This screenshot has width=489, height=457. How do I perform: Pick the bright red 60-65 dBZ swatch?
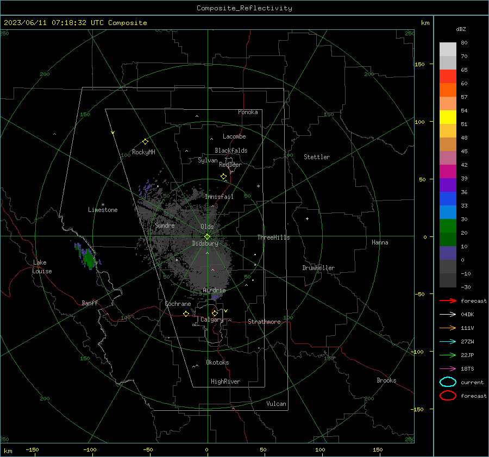click(448, 77)
